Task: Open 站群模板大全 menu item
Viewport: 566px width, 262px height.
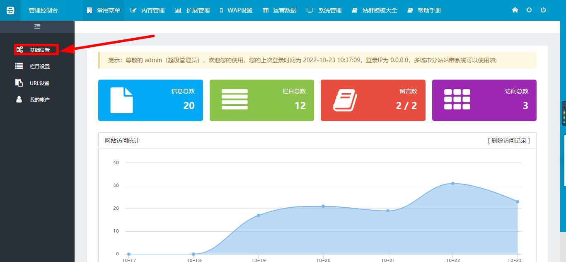Action: (375, 10)
